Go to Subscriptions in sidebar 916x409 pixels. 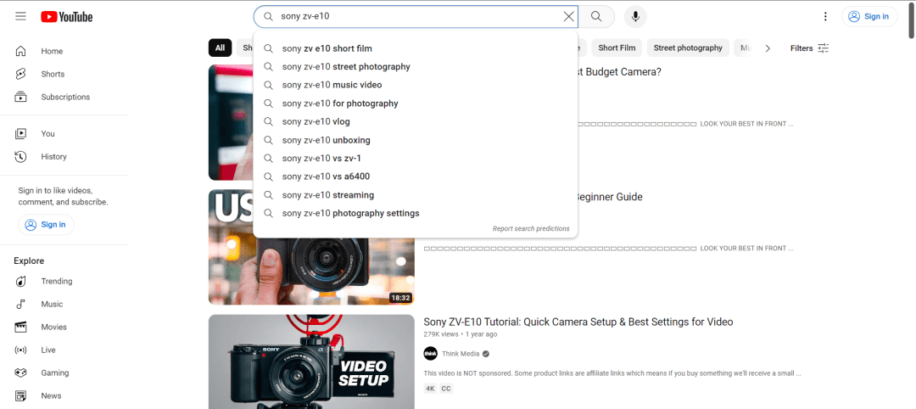64,97
